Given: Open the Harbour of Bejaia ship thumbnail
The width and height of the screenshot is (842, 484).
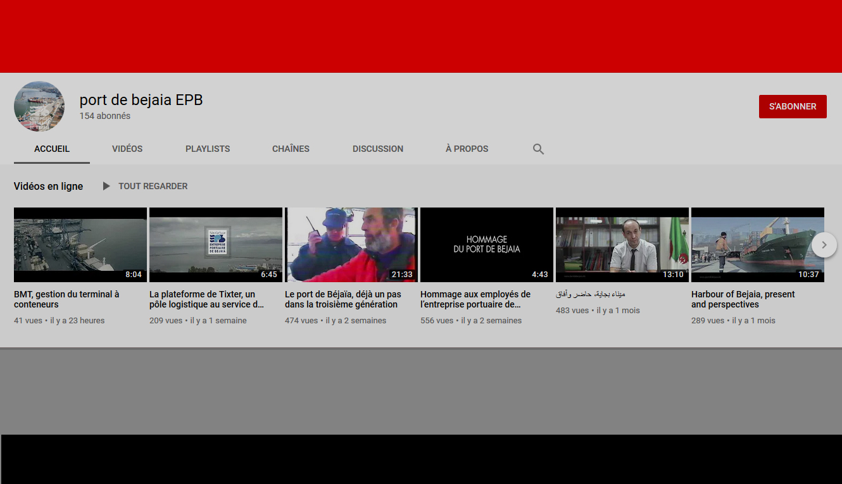Looking at the screenshot, I should tap(758, 245).
